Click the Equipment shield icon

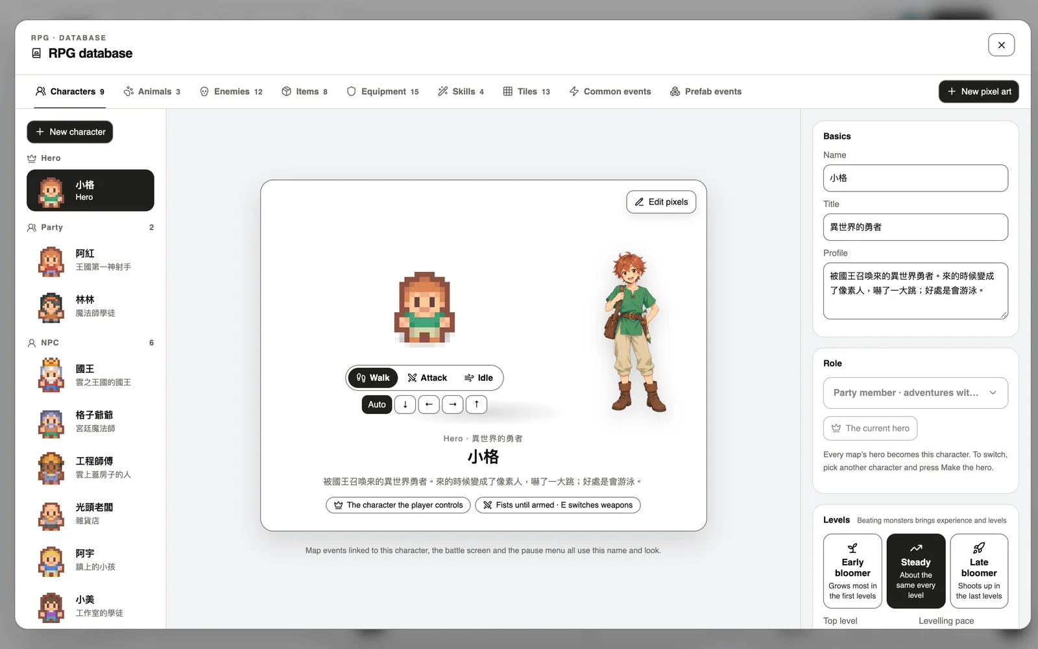[x=351, y=92]
